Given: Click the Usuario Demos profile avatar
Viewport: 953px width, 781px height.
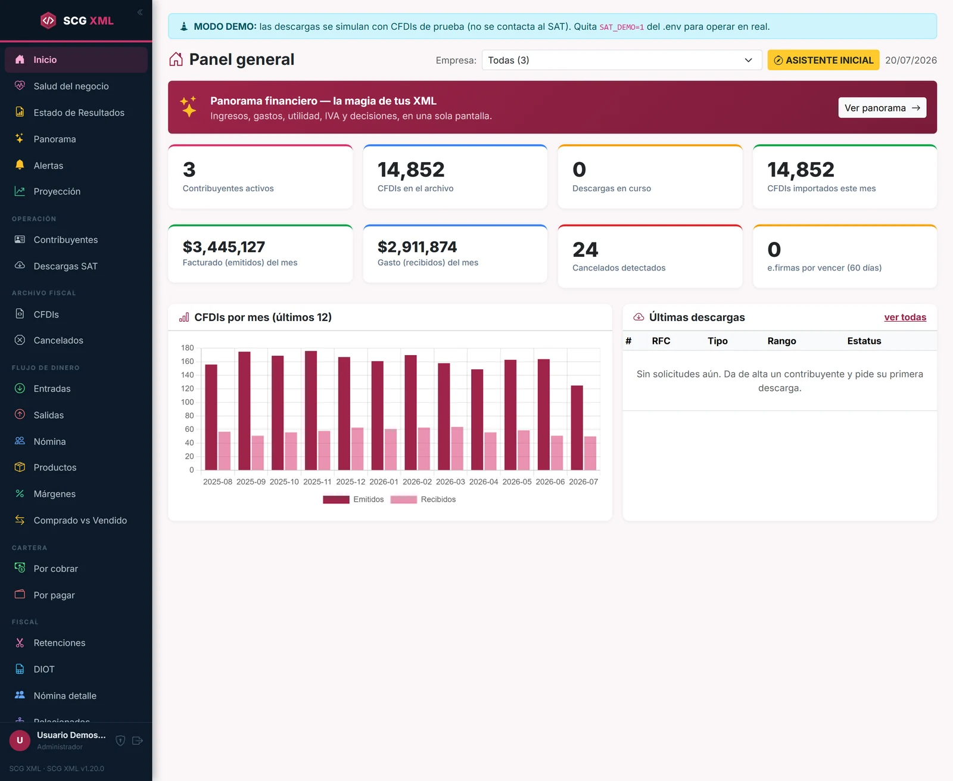Looking at the screenshot, I should [x=20, y=740].
